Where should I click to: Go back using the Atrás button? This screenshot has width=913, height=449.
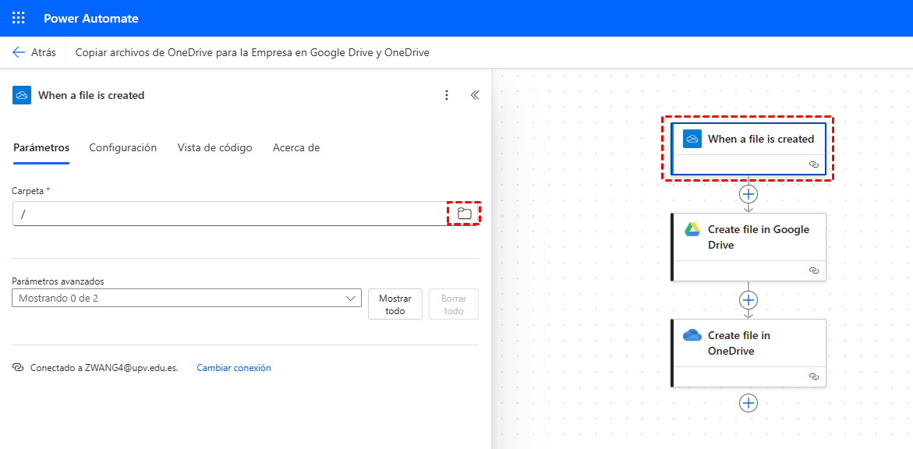34,52
